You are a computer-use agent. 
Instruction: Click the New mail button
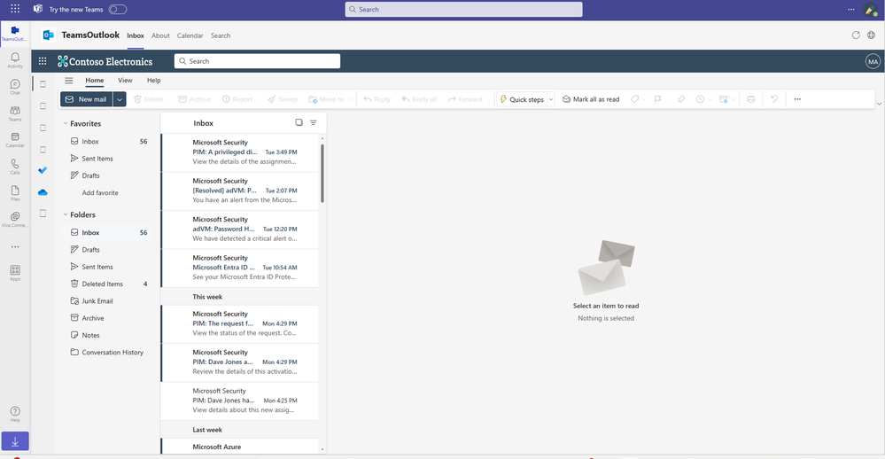(x=87, y=99)
